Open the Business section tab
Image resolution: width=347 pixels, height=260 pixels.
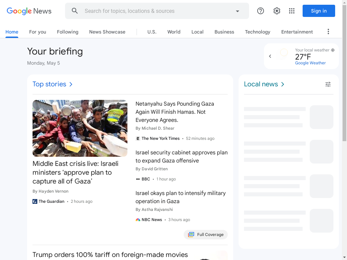224,32
